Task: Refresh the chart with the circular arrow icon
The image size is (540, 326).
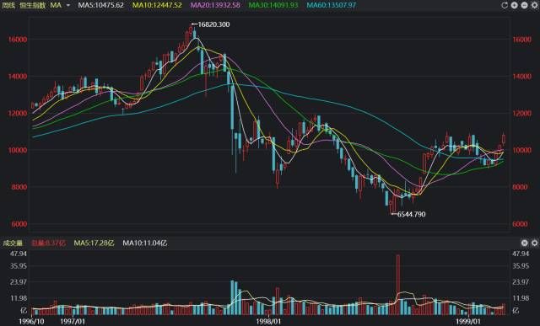Action: coord(505,5)
